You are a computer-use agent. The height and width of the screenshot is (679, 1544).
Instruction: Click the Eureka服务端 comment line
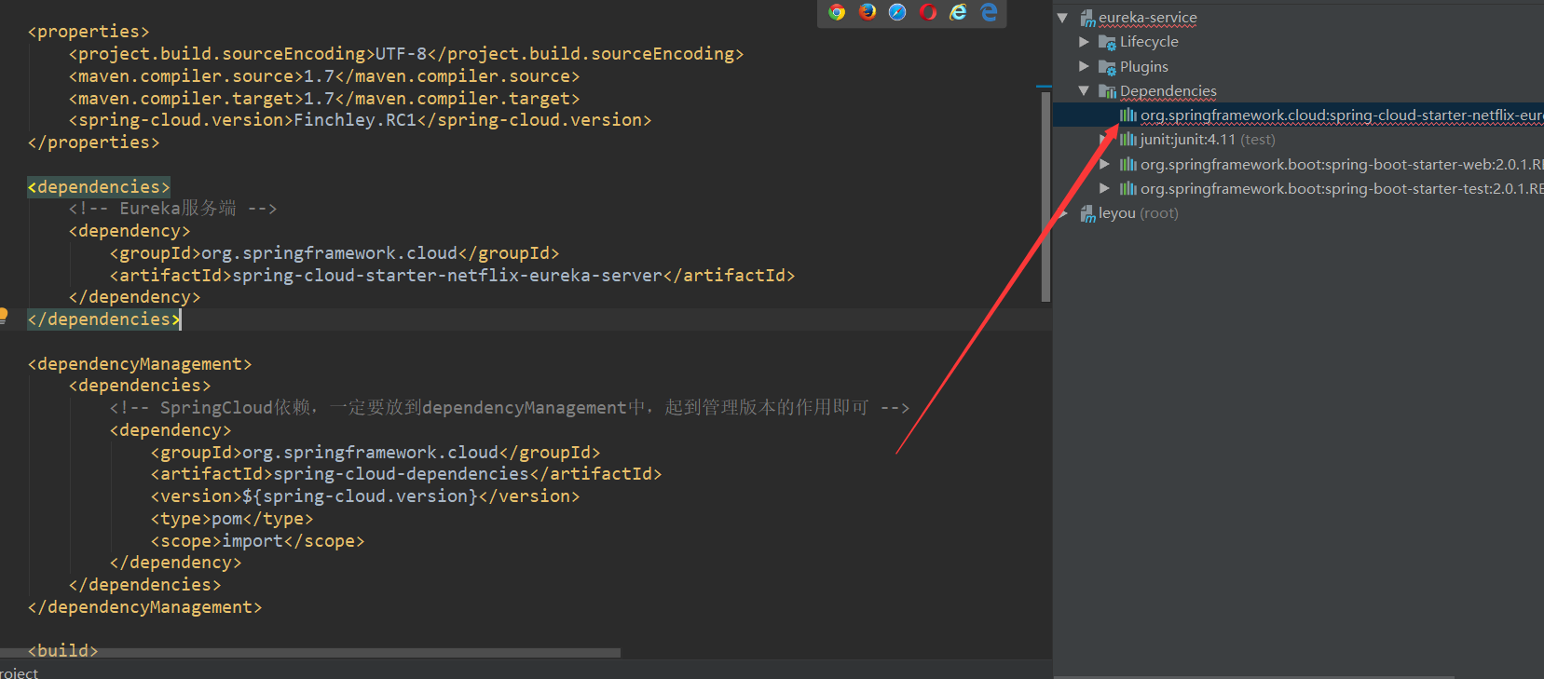pos(172,209)
